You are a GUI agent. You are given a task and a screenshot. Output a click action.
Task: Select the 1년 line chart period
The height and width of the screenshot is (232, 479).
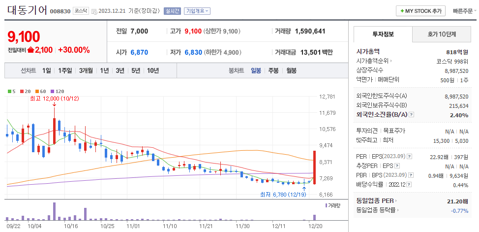[104, 71]
